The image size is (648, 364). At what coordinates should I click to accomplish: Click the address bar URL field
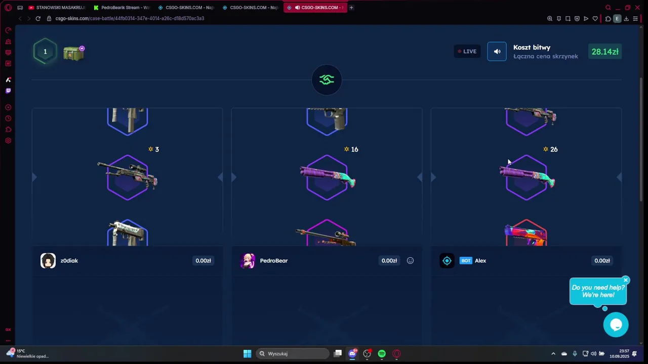[x=294, y=19]
